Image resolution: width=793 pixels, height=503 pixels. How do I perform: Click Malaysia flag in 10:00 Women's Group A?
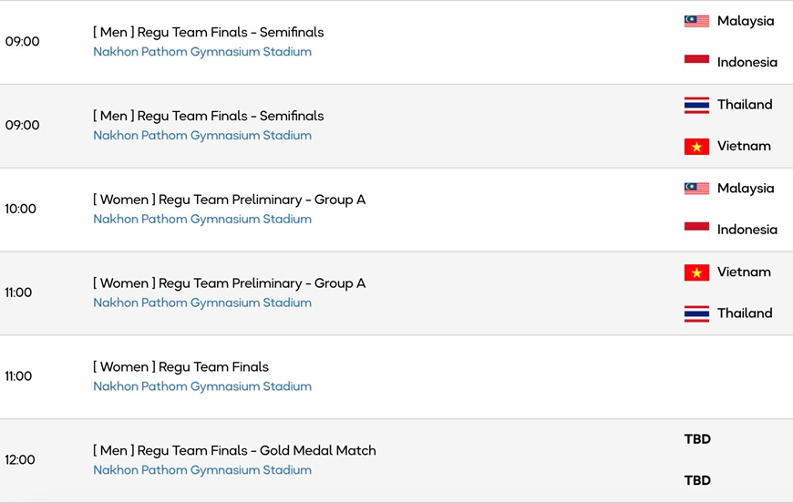click(696, 189)
